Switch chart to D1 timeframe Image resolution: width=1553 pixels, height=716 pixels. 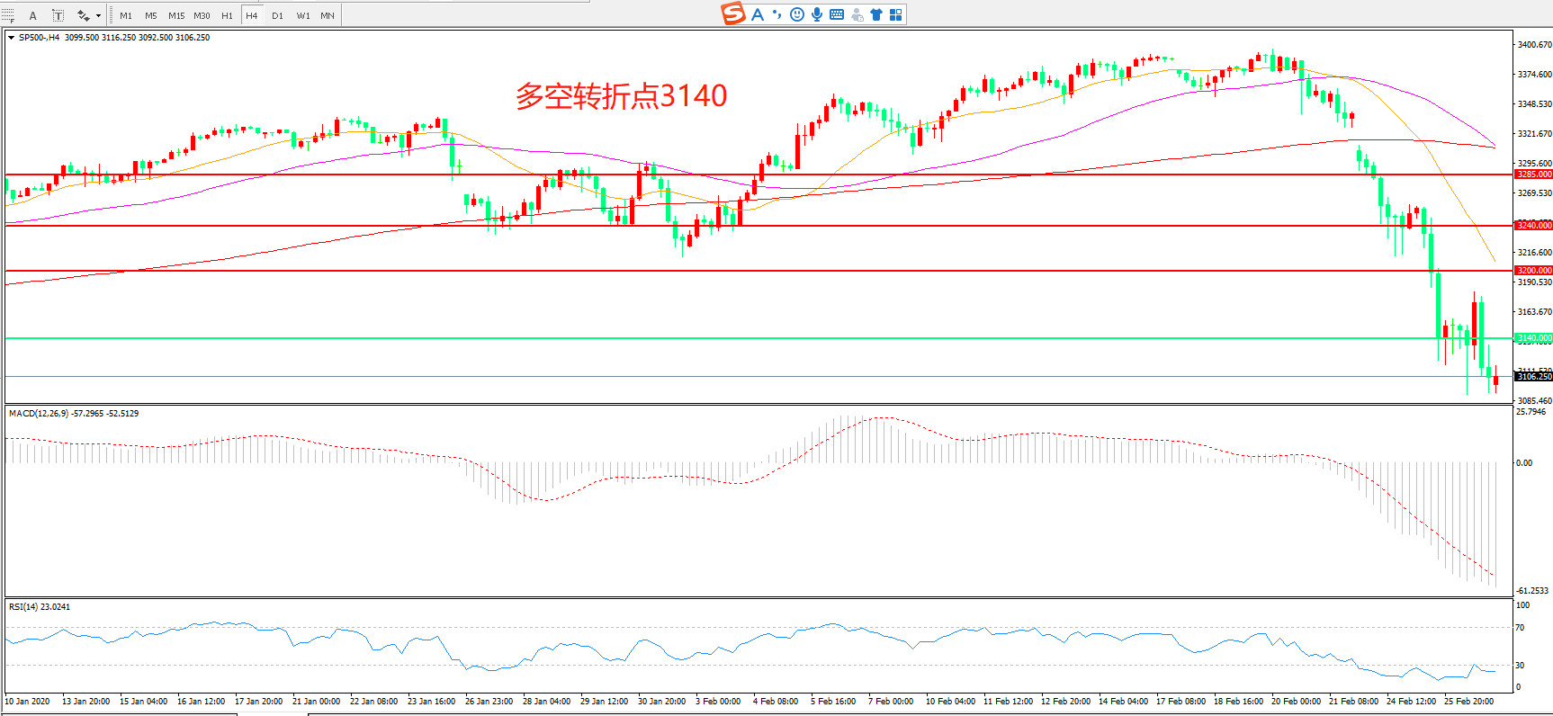coord(277,15)
